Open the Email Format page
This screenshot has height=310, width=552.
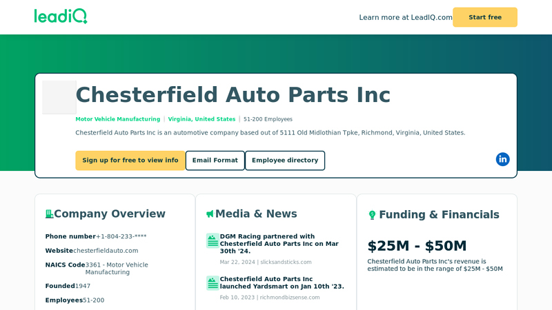[x=215, y=161]
